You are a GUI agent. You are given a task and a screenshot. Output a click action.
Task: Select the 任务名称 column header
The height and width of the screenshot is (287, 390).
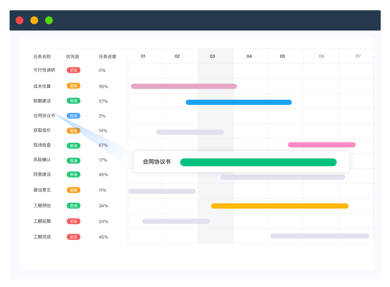point(42,56)
